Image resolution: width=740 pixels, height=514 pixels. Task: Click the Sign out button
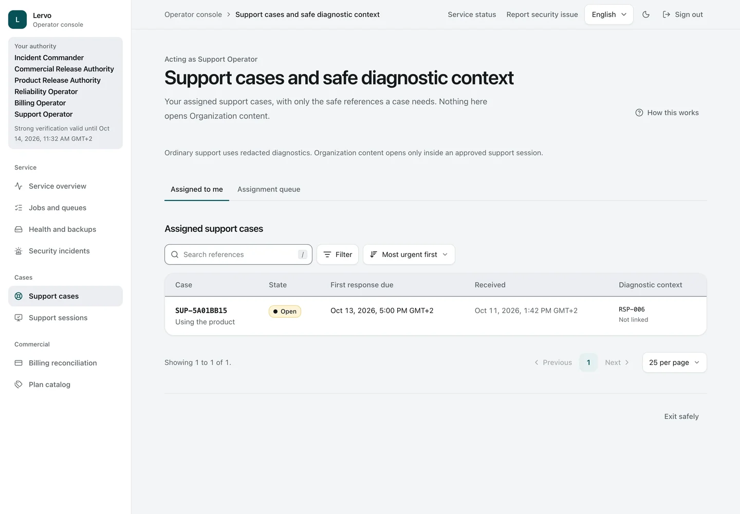(x=682, y=14)
